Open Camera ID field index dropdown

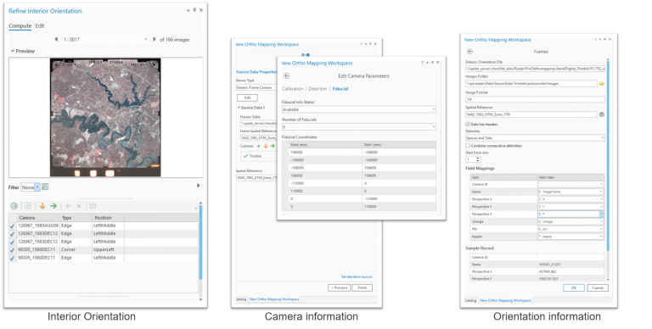point(570,184)
